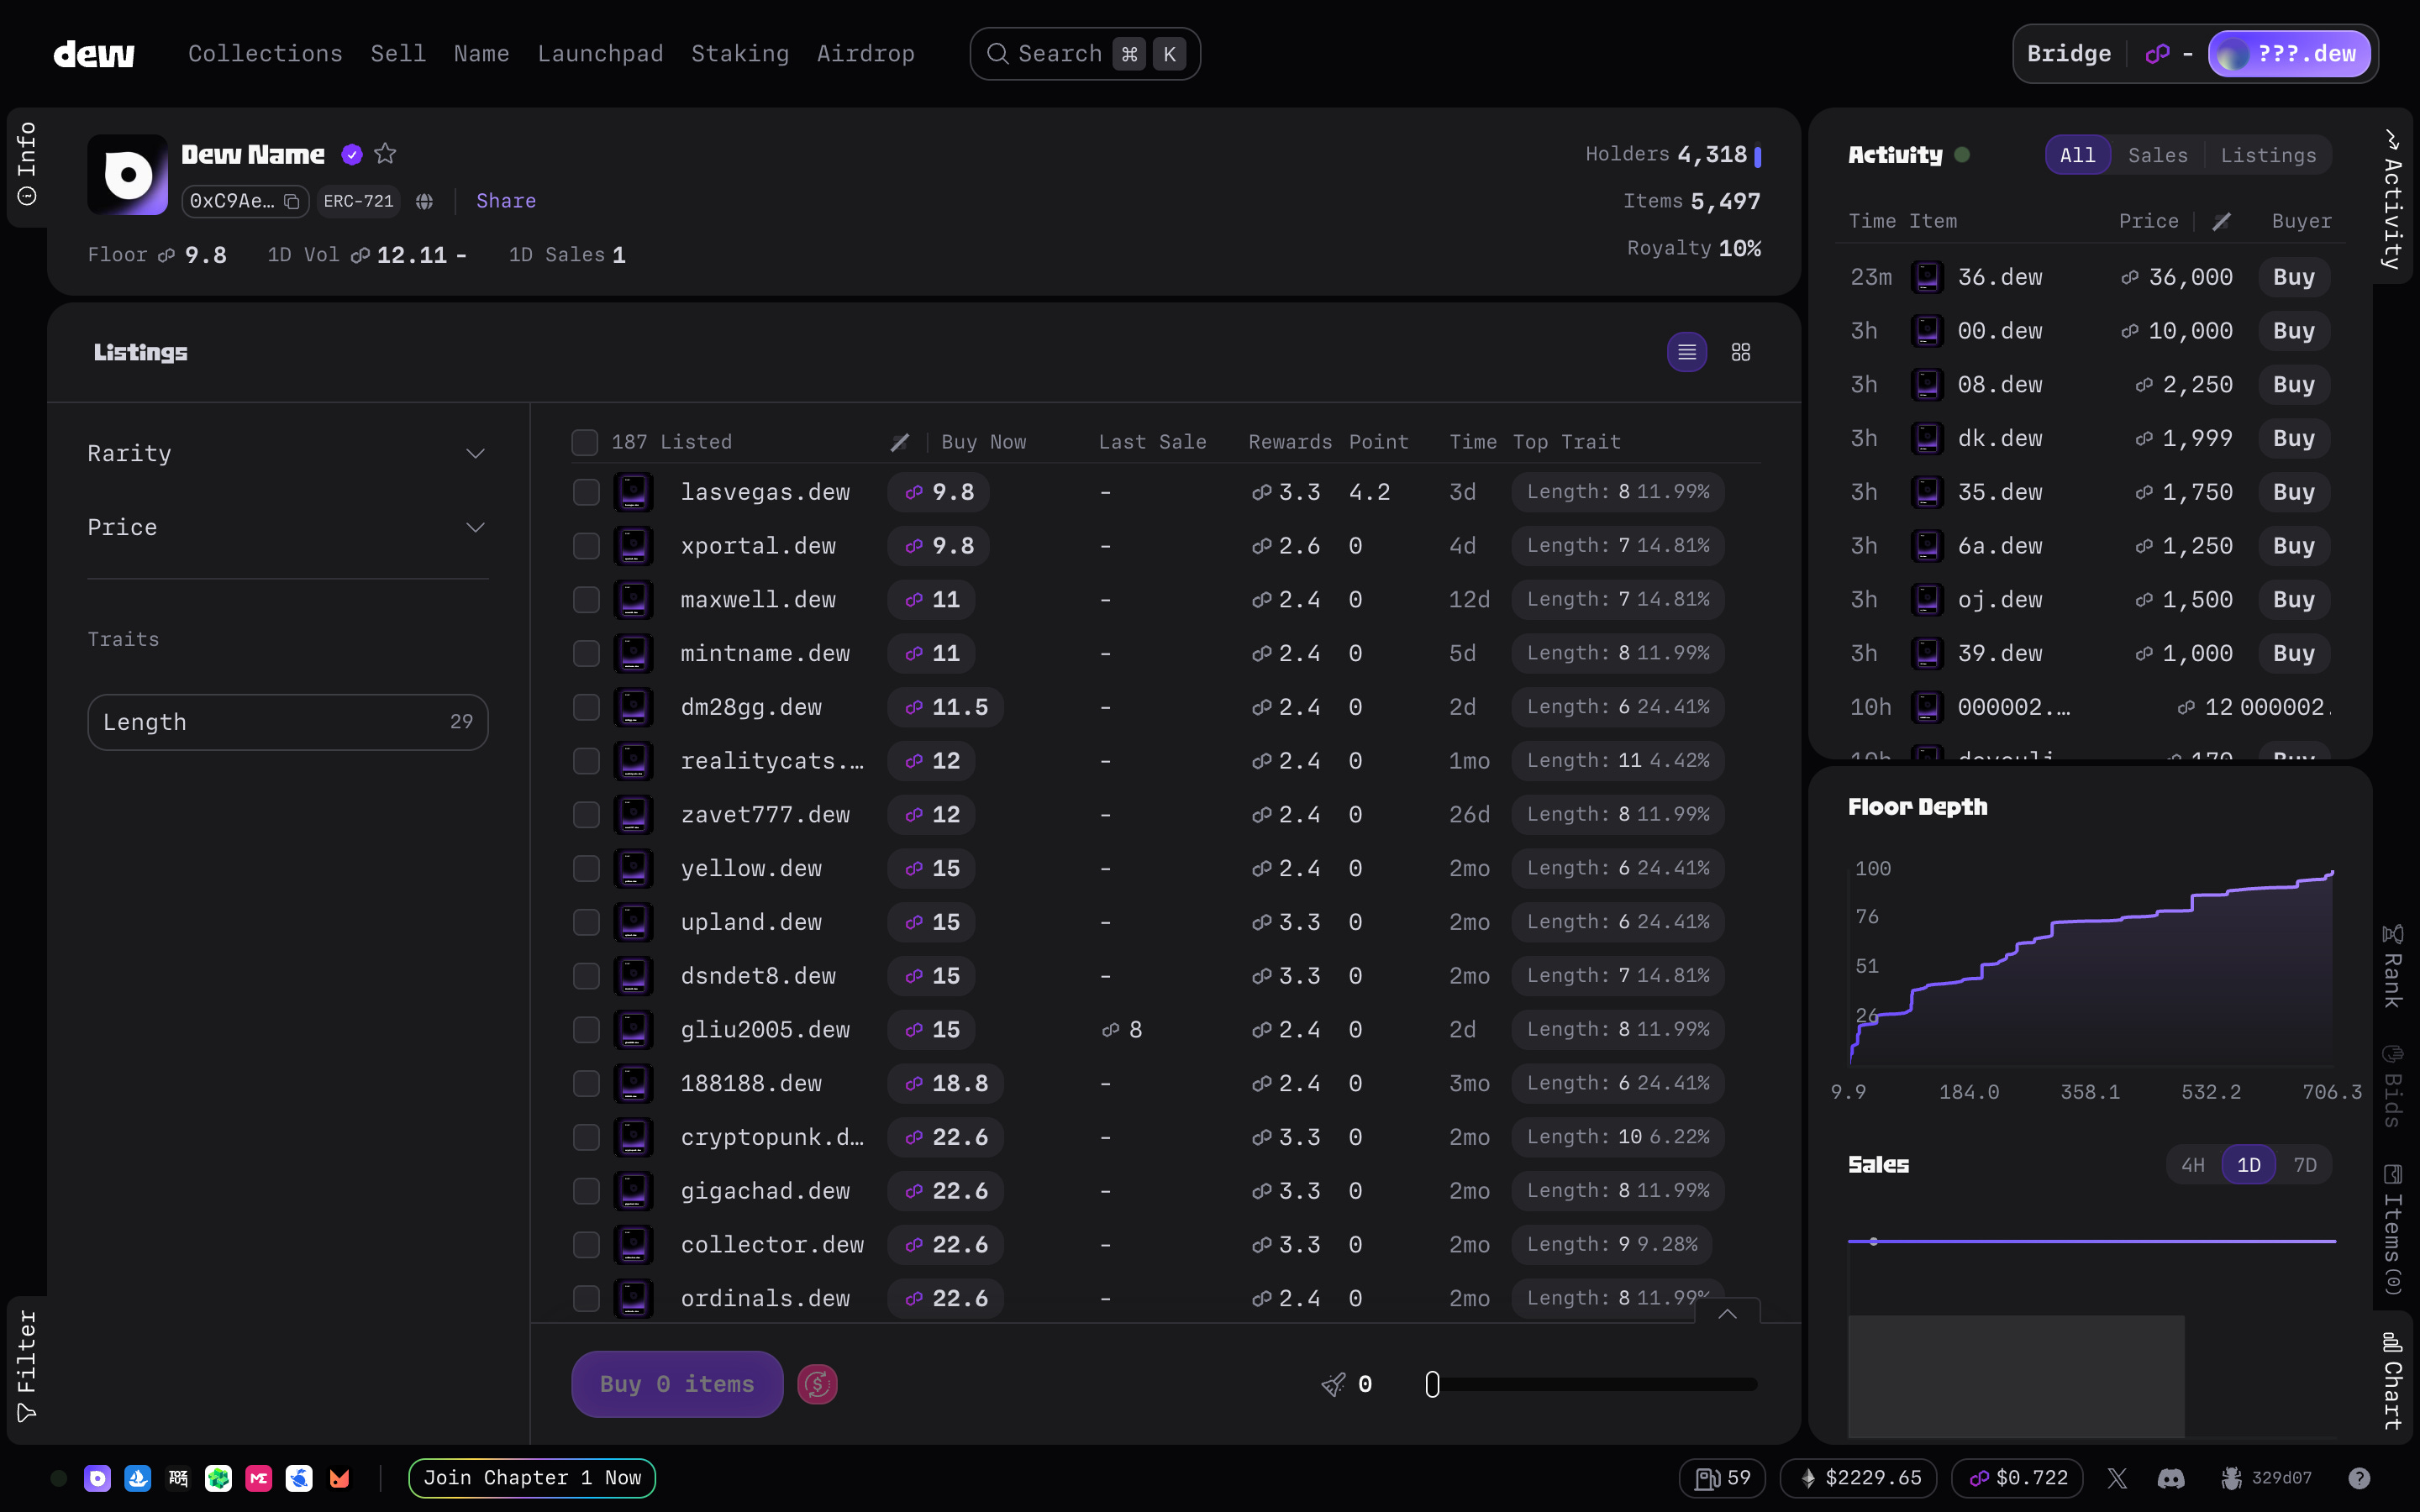Switch Activity to the Sales tab
2420x1512 pixels.
click(2157, 155)
